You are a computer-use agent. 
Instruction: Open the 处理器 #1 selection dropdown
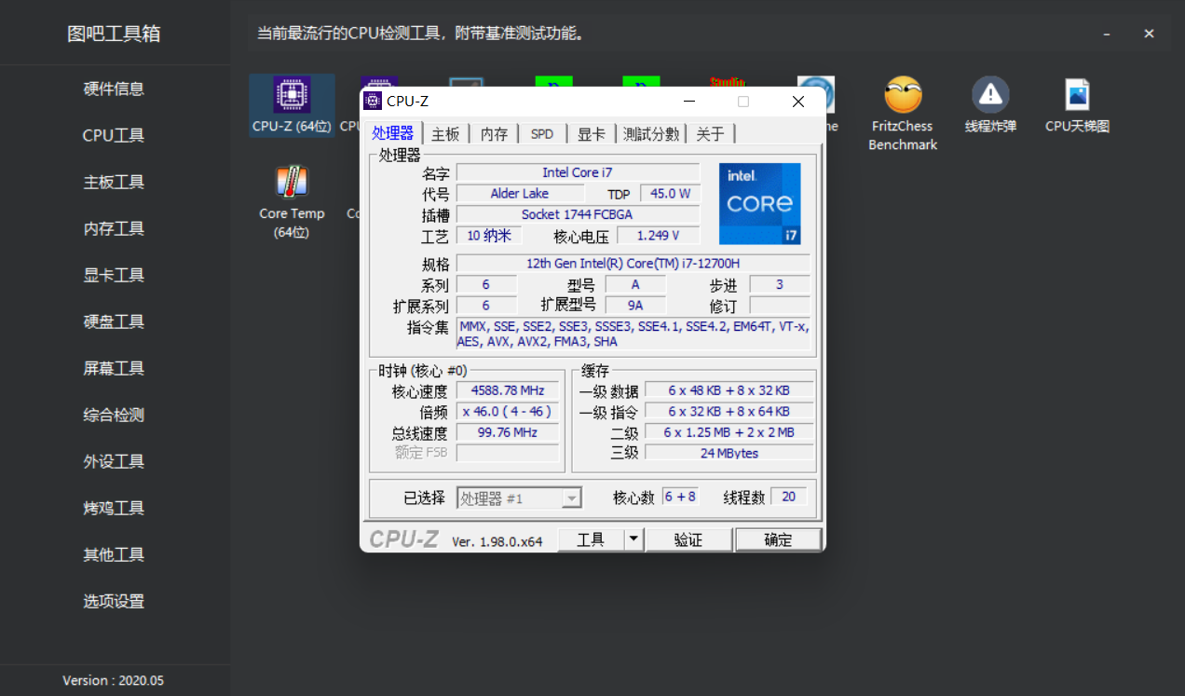[x=519, y=498]
